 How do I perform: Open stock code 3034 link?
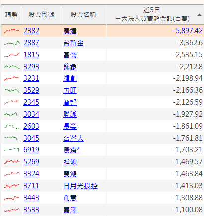(x=31, y=114)
